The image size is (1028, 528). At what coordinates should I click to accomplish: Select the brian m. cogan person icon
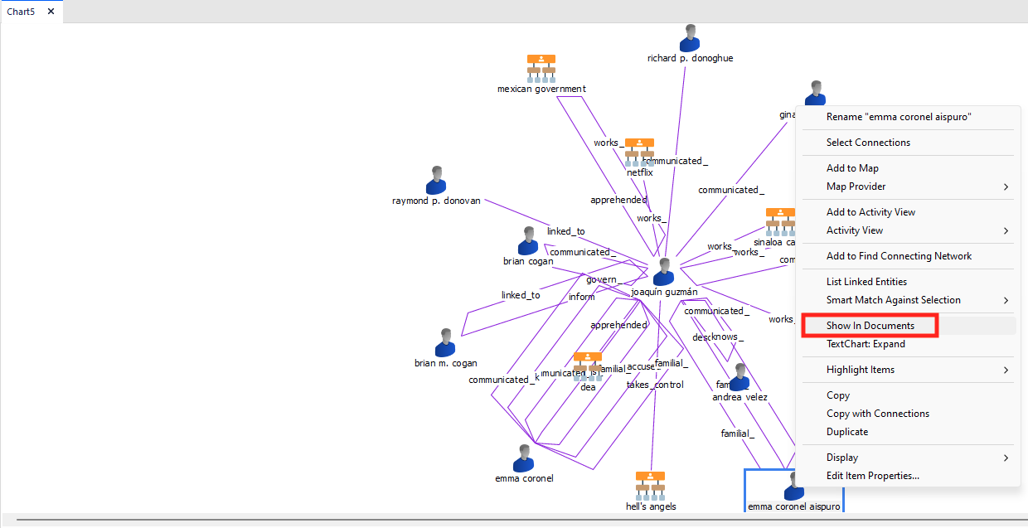pos(445,342)
